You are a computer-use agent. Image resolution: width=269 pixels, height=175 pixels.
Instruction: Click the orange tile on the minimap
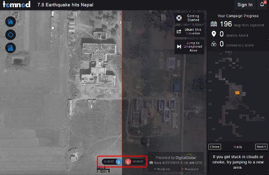pos(237,93)
